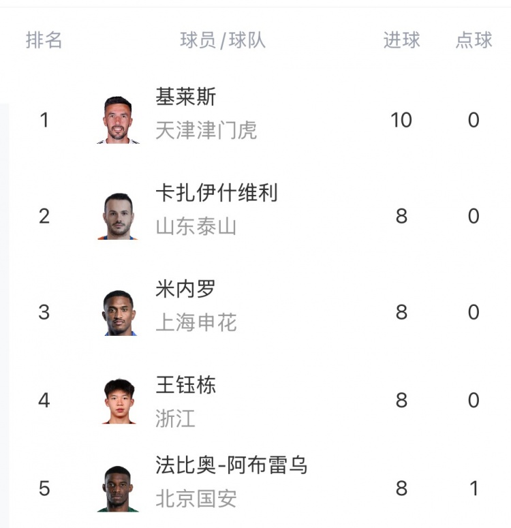Click the 排名 column header

[44, 40]
